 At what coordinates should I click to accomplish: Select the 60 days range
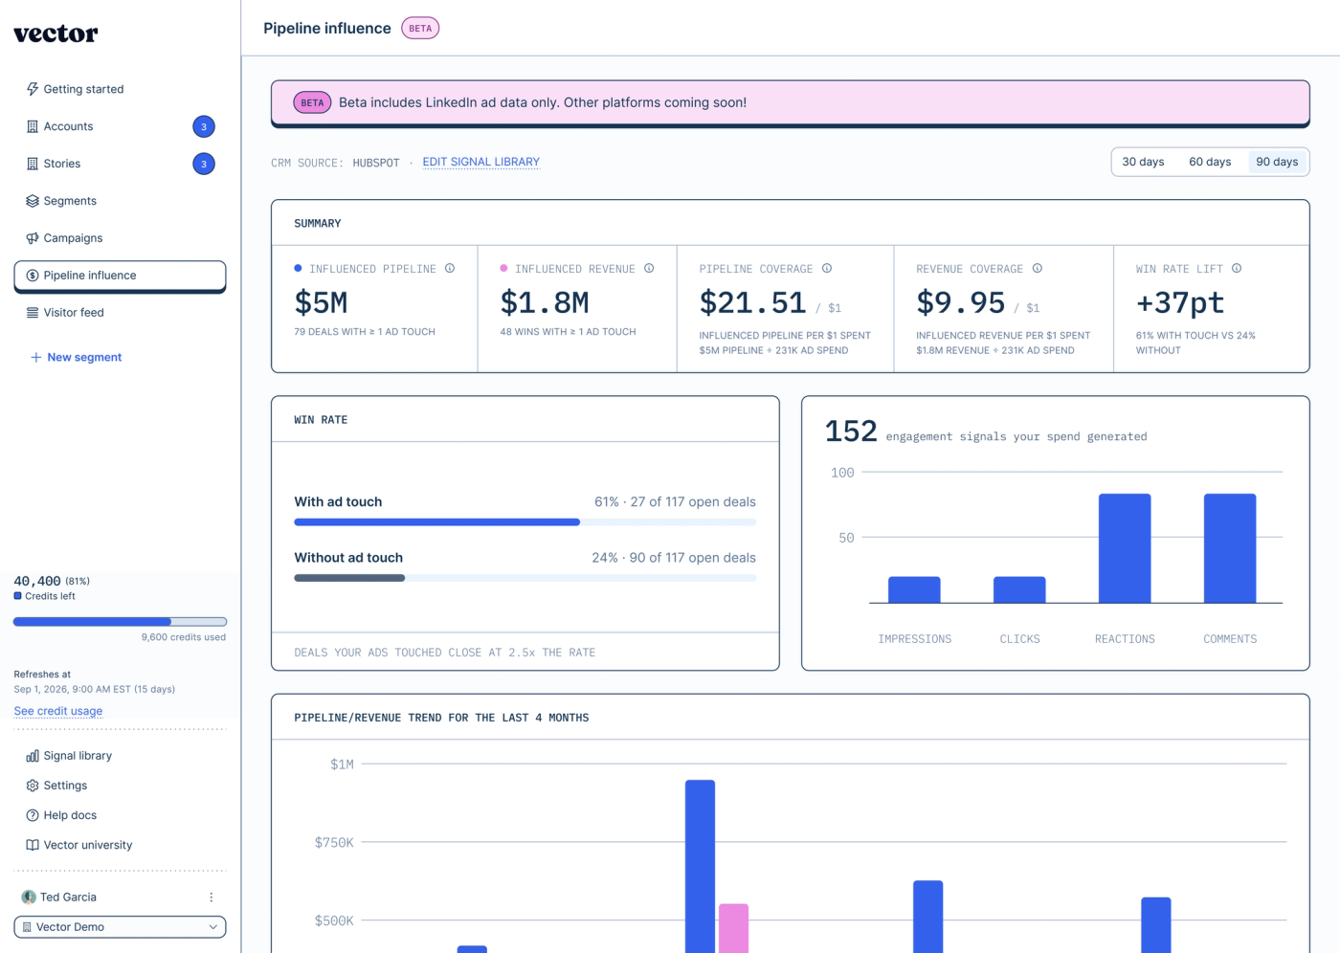coord(1210,162)
